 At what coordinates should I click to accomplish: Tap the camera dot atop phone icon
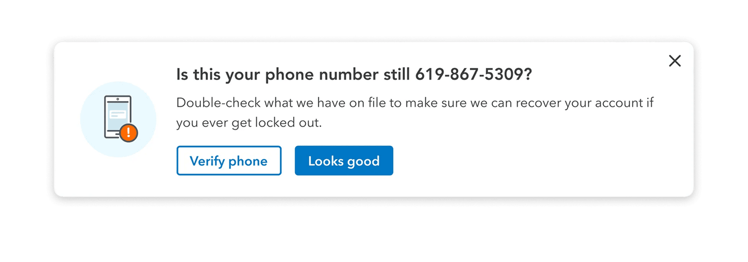[118, 99]
